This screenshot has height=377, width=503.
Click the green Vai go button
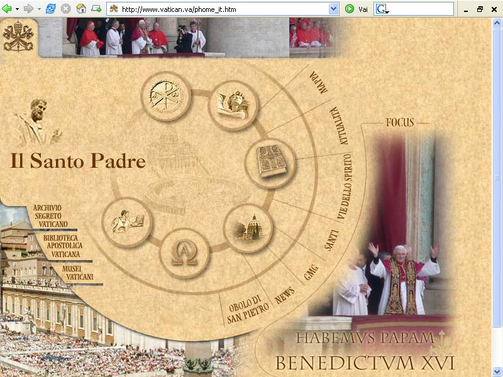[356, 9]
